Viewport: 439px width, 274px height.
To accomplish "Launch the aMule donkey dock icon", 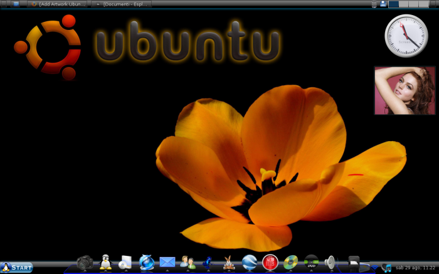I will [229, 263].
